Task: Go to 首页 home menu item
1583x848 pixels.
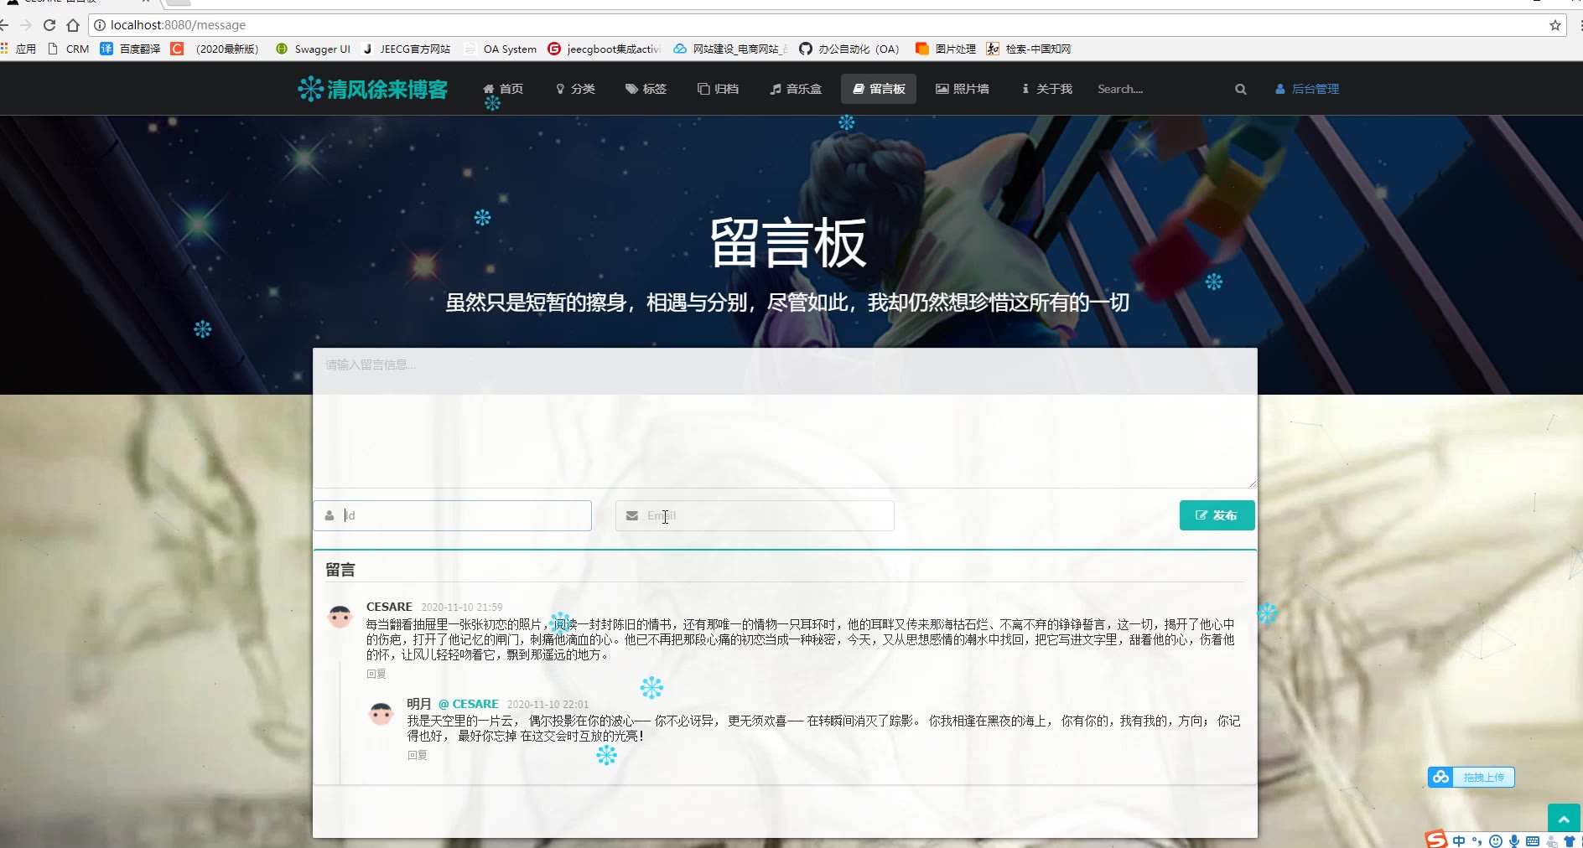Action: [x=503, y=89]
